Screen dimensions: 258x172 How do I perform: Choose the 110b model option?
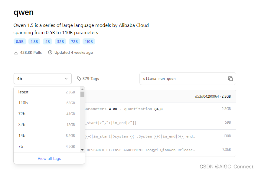tap(47, 103)
